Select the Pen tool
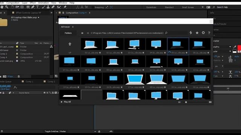The image size is (241, 135). (33, 7)
